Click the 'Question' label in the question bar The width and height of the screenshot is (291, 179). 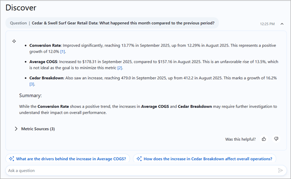pyautogui.click(x=18, y=23)
